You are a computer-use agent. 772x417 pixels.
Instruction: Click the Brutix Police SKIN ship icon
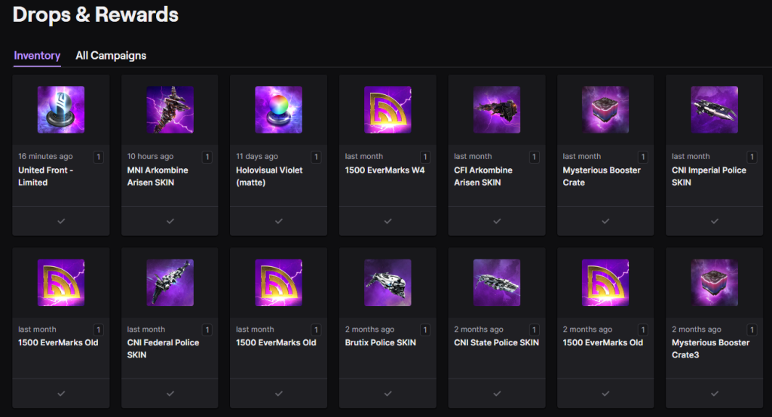(388, 283)
